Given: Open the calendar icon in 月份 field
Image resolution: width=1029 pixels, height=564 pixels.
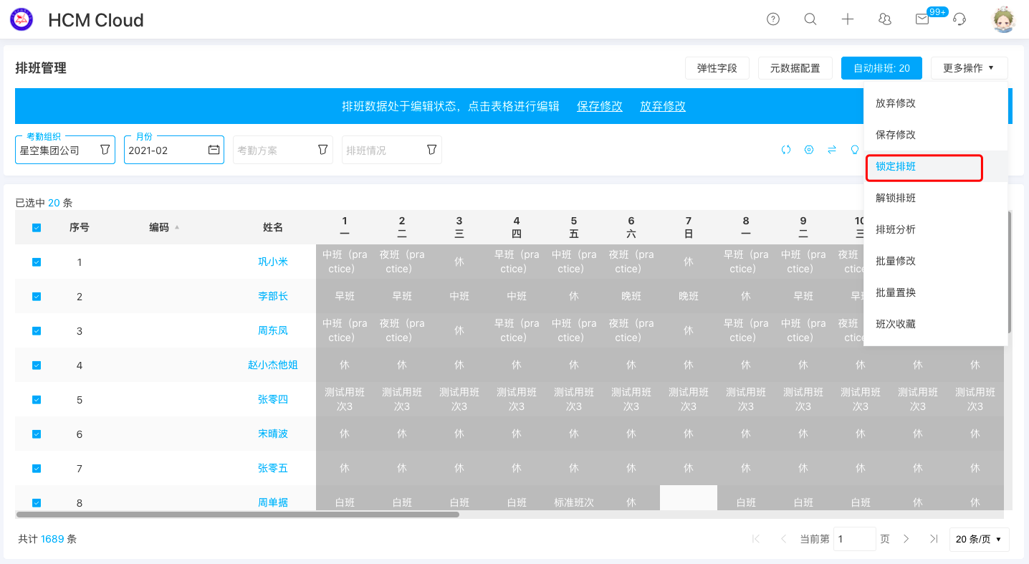Looking at the screenshot, I should (x=214, y=150).
